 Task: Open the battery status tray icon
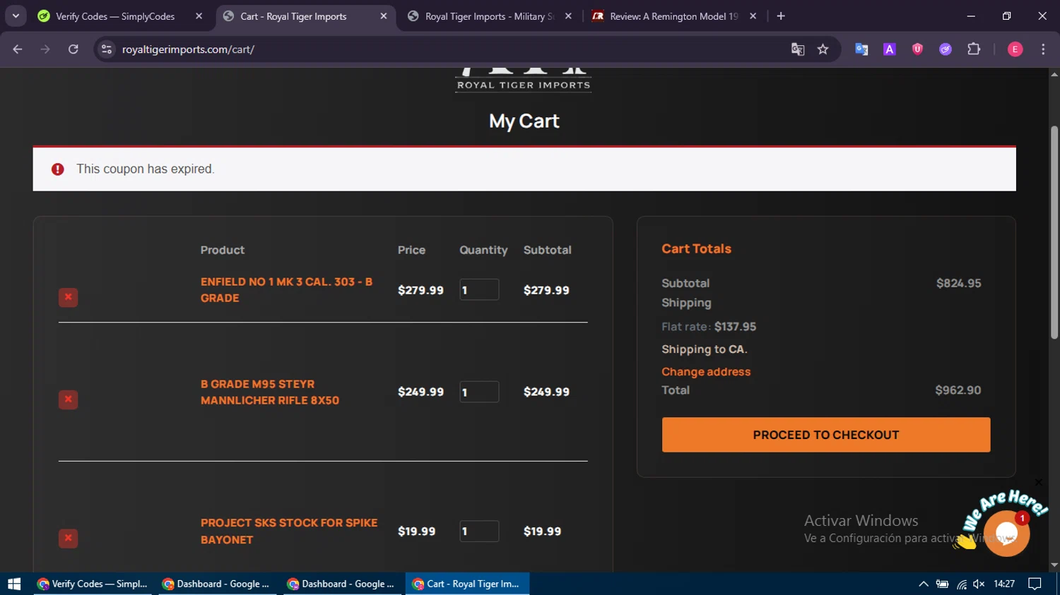(943, 584)
